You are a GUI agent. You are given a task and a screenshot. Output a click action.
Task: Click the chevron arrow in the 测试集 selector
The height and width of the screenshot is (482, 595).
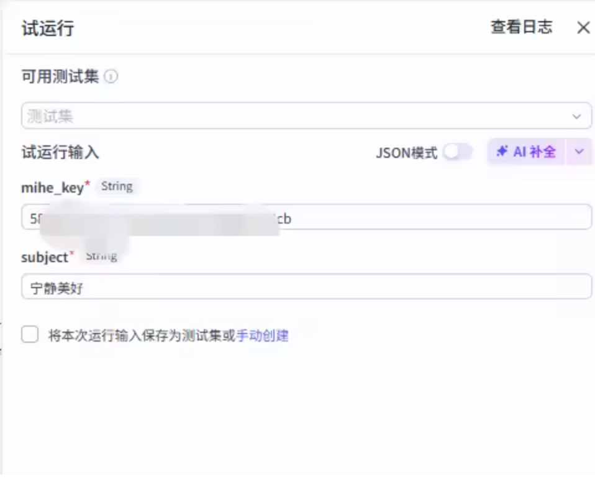click(x=576, y=116)
